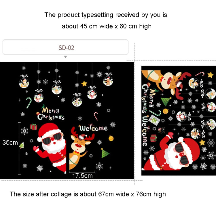Viewport: 216px width, 216px height.
Task: Click the collage size text at bottom
Action: tap(88, 194)
